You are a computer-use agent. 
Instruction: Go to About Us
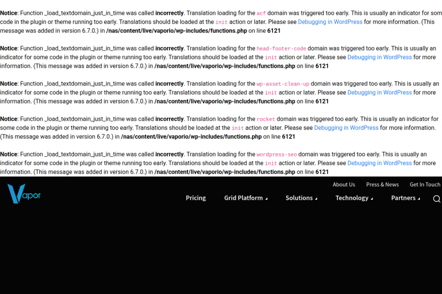[x=344, y=185]
